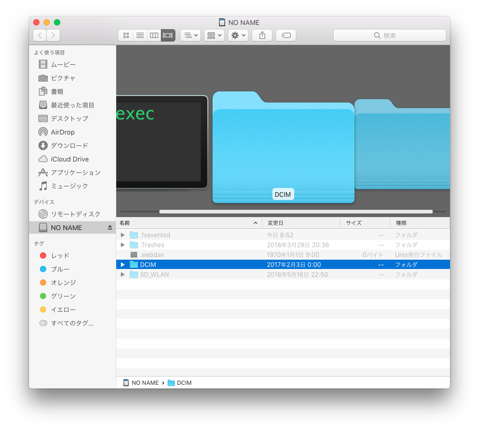Click the exec file thumbnail in Cover Flow
Image resolution: width=479 pixels, height=430 pixels.
pos(162,142)
